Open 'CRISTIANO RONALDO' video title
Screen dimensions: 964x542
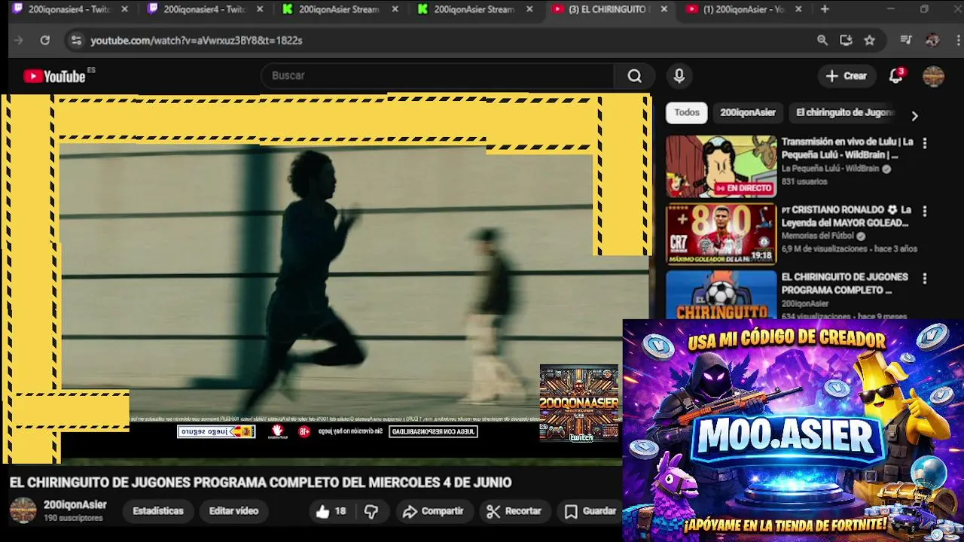pos(846,217)
